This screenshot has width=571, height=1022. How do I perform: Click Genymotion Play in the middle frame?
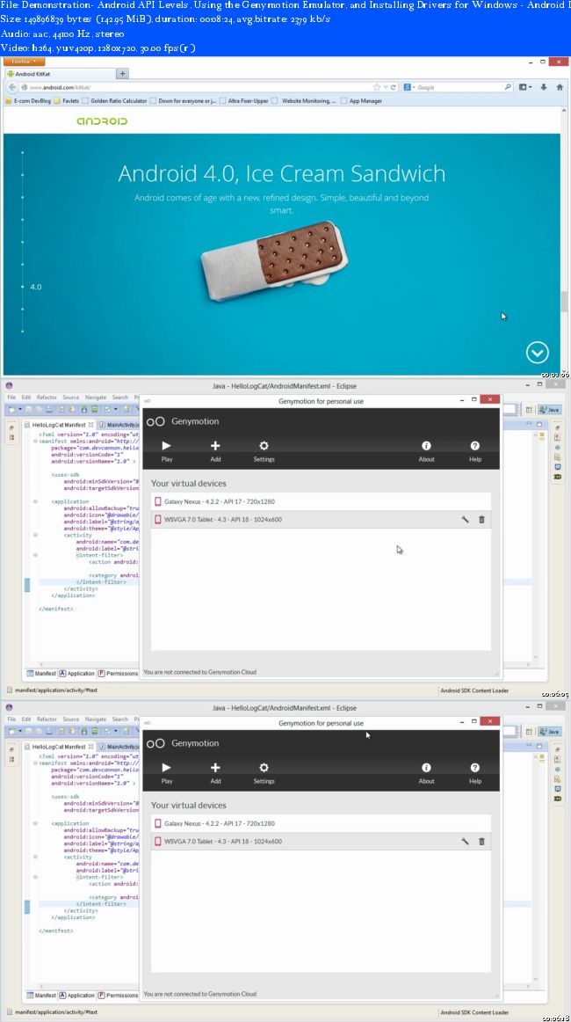coord(167,450)
